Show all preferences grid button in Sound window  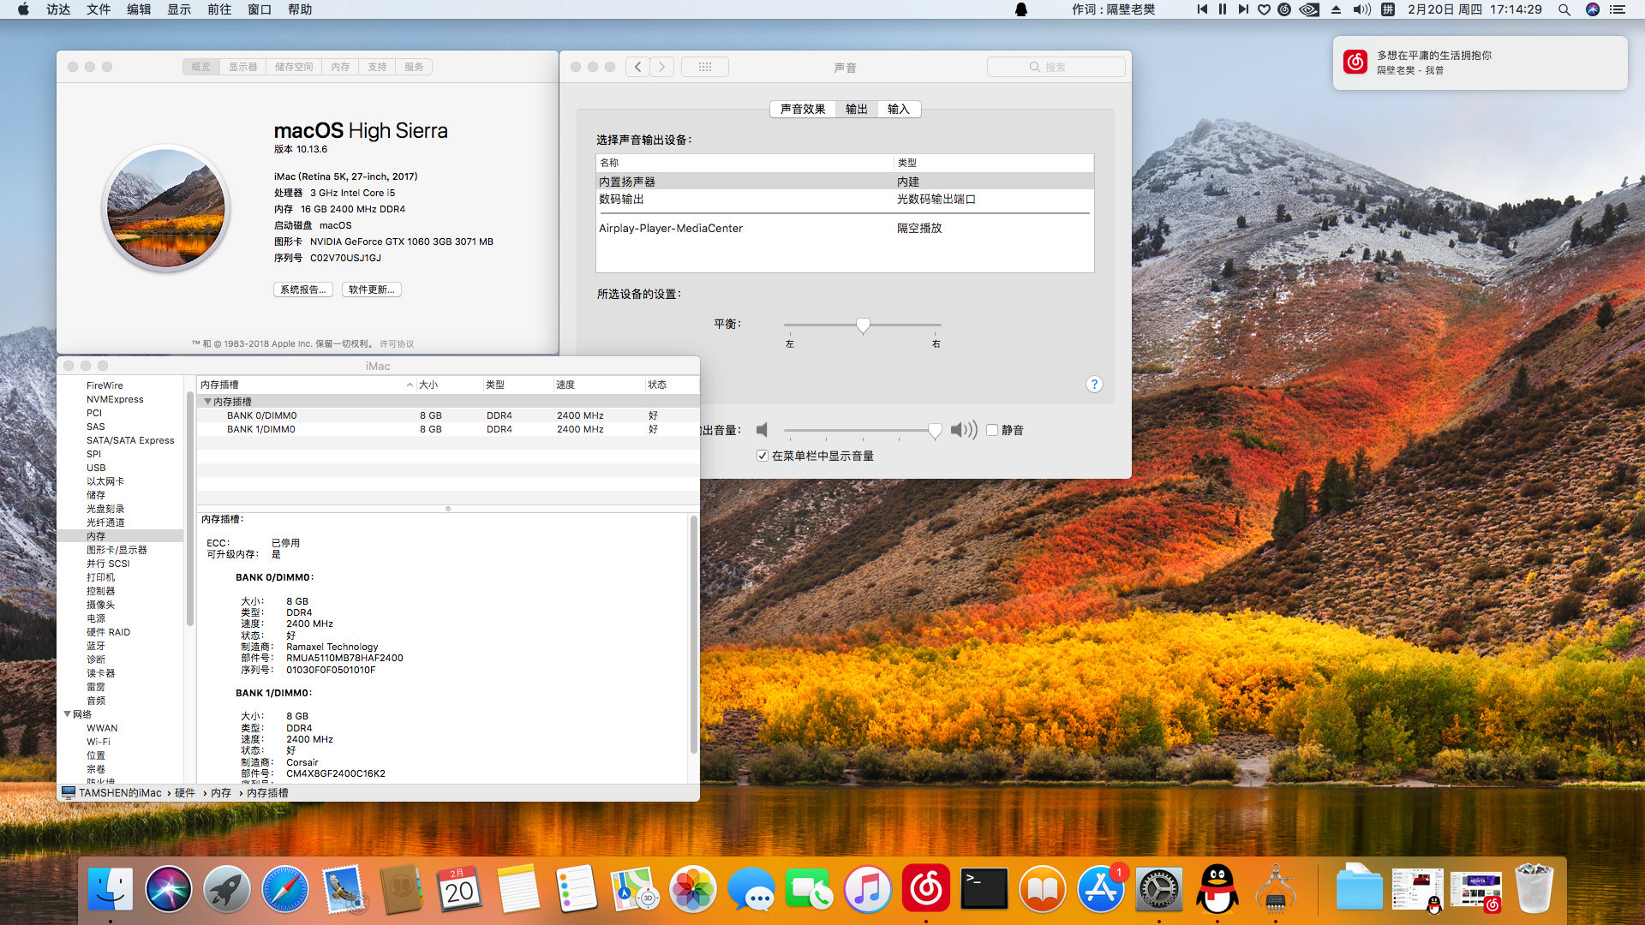click(x=705, y=67)
